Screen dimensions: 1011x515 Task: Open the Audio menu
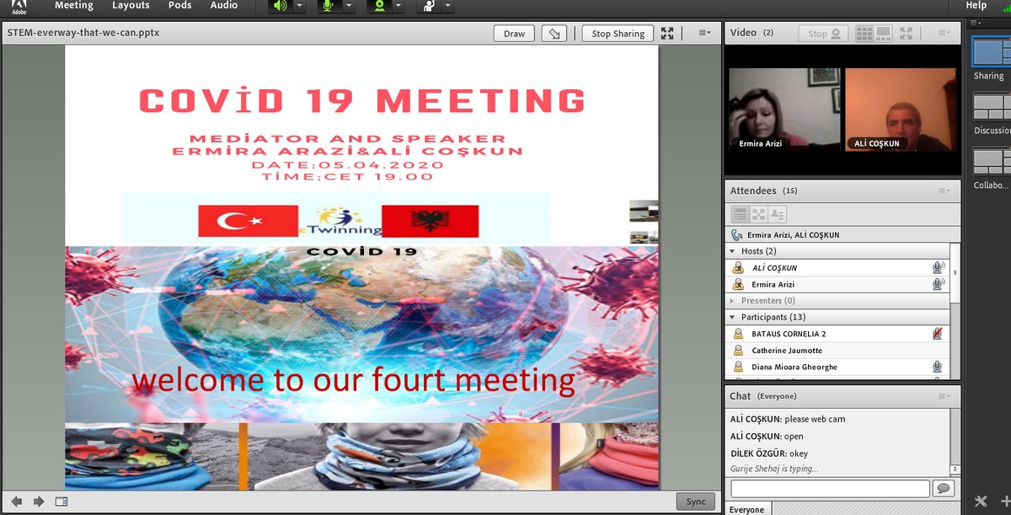(224, 5)
